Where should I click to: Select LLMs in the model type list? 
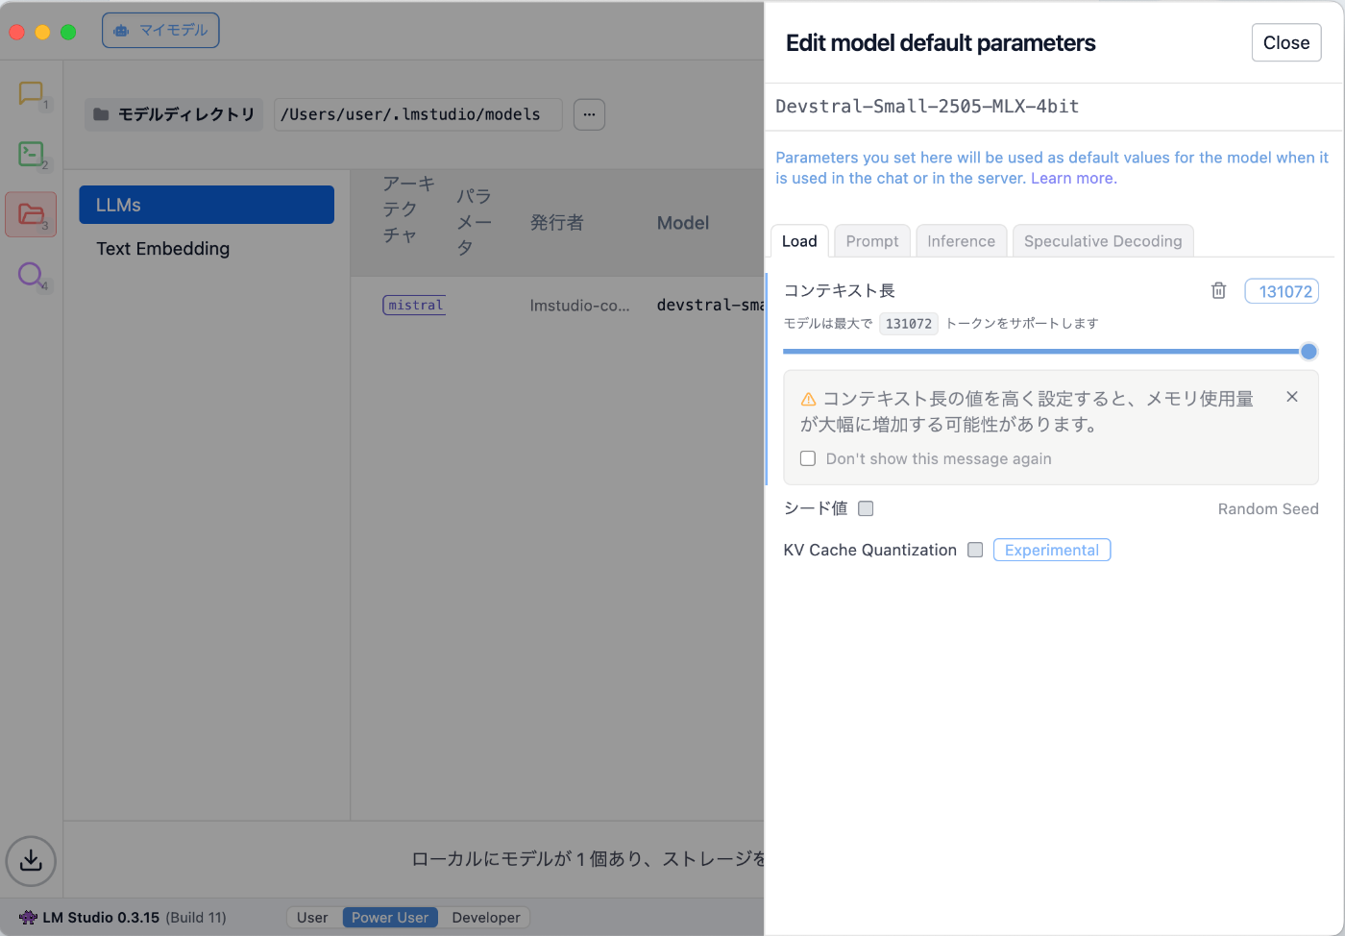tap(207, 205)
